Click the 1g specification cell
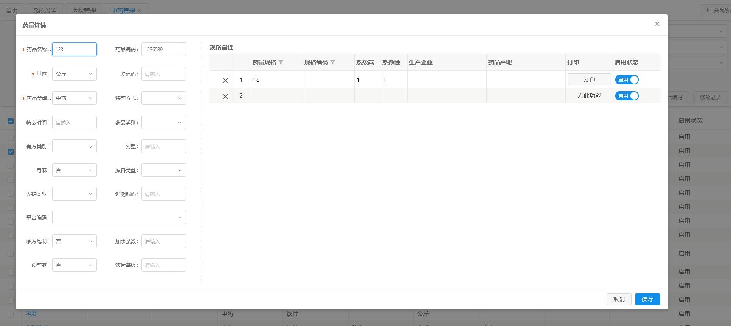Image resolution: width=731 pixels, height=326 pixels. (277, 80)
